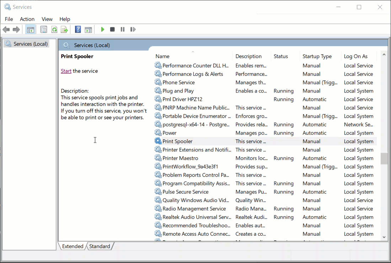This screenshot has height=263, width=391.
Task: Click the gear icon beside Problem Reports Control Panel
Action: pos(158,175)
